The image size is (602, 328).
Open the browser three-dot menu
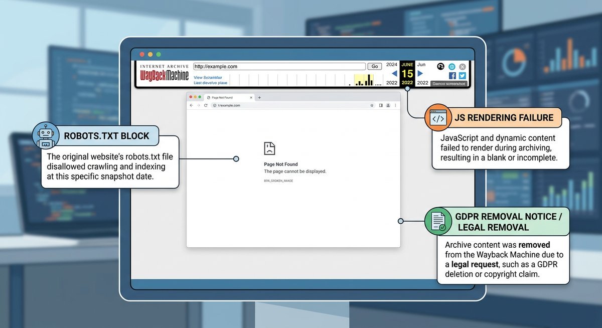point(395,105)
